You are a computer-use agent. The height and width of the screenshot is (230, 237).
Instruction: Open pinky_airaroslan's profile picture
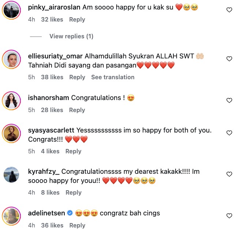11,10
